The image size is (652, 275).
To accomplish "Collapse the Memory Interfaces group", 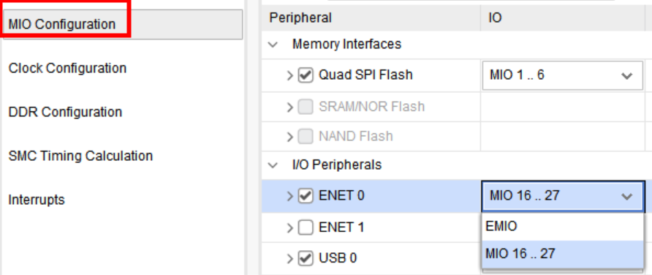I will pos(273,45).
